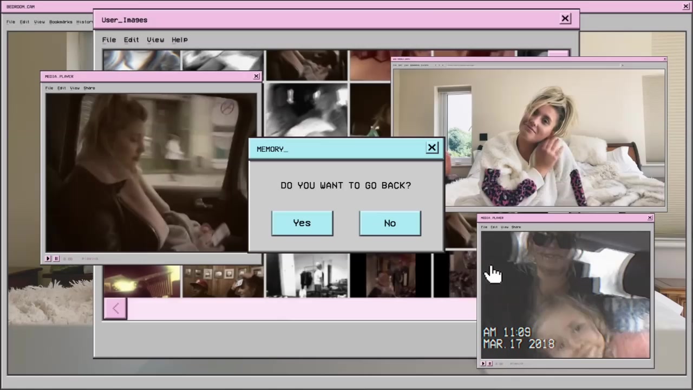Viewport: 693px width, 390px height.
Task: Open View menu in User_Images window
Action: pyautogui.click(x=155, y=40)
